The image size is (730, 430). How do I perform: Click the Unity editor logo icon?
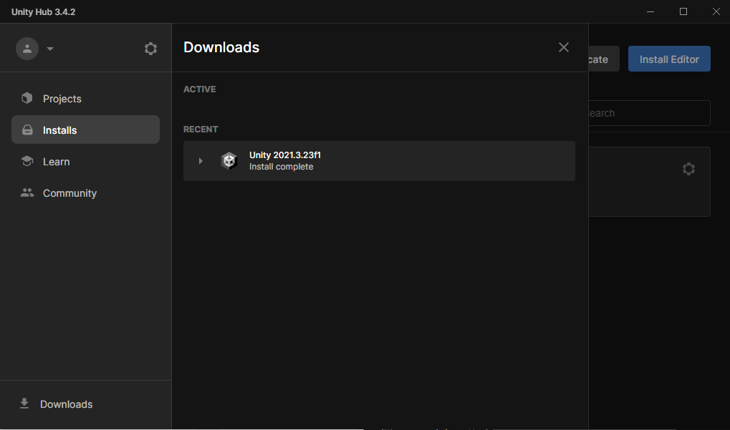click(229, 161)
